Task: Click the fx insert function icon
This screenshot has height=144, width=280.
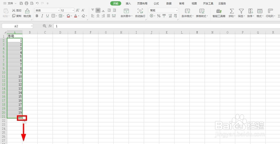Action: click(50, 26)
